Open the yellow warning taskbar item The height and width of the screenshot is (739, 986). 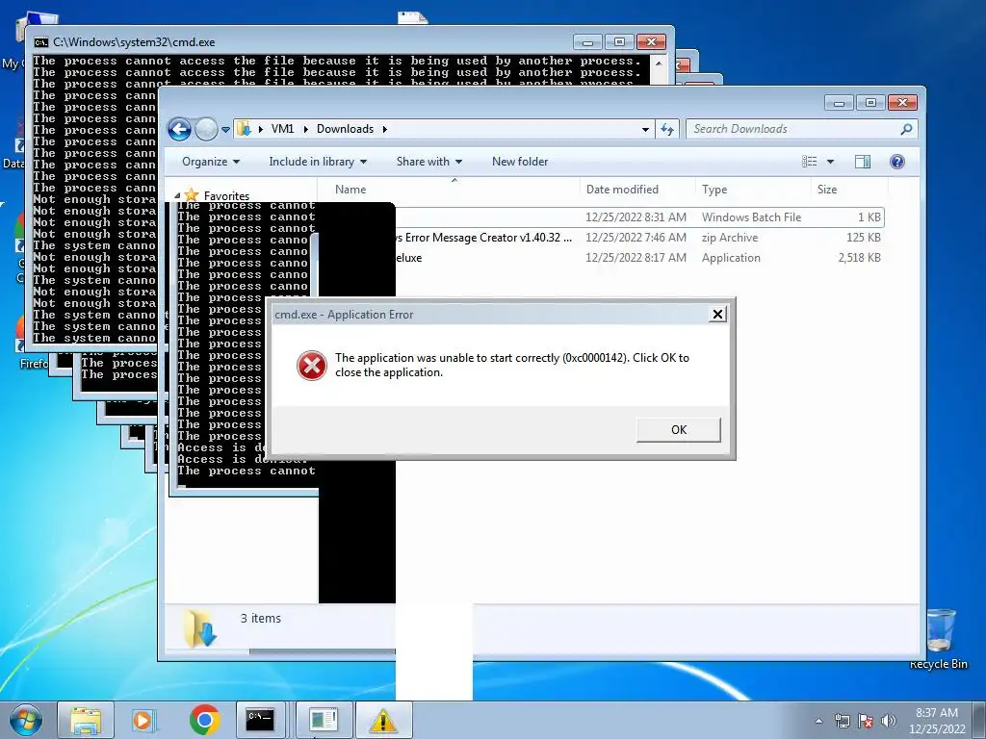tap(383, 720)
